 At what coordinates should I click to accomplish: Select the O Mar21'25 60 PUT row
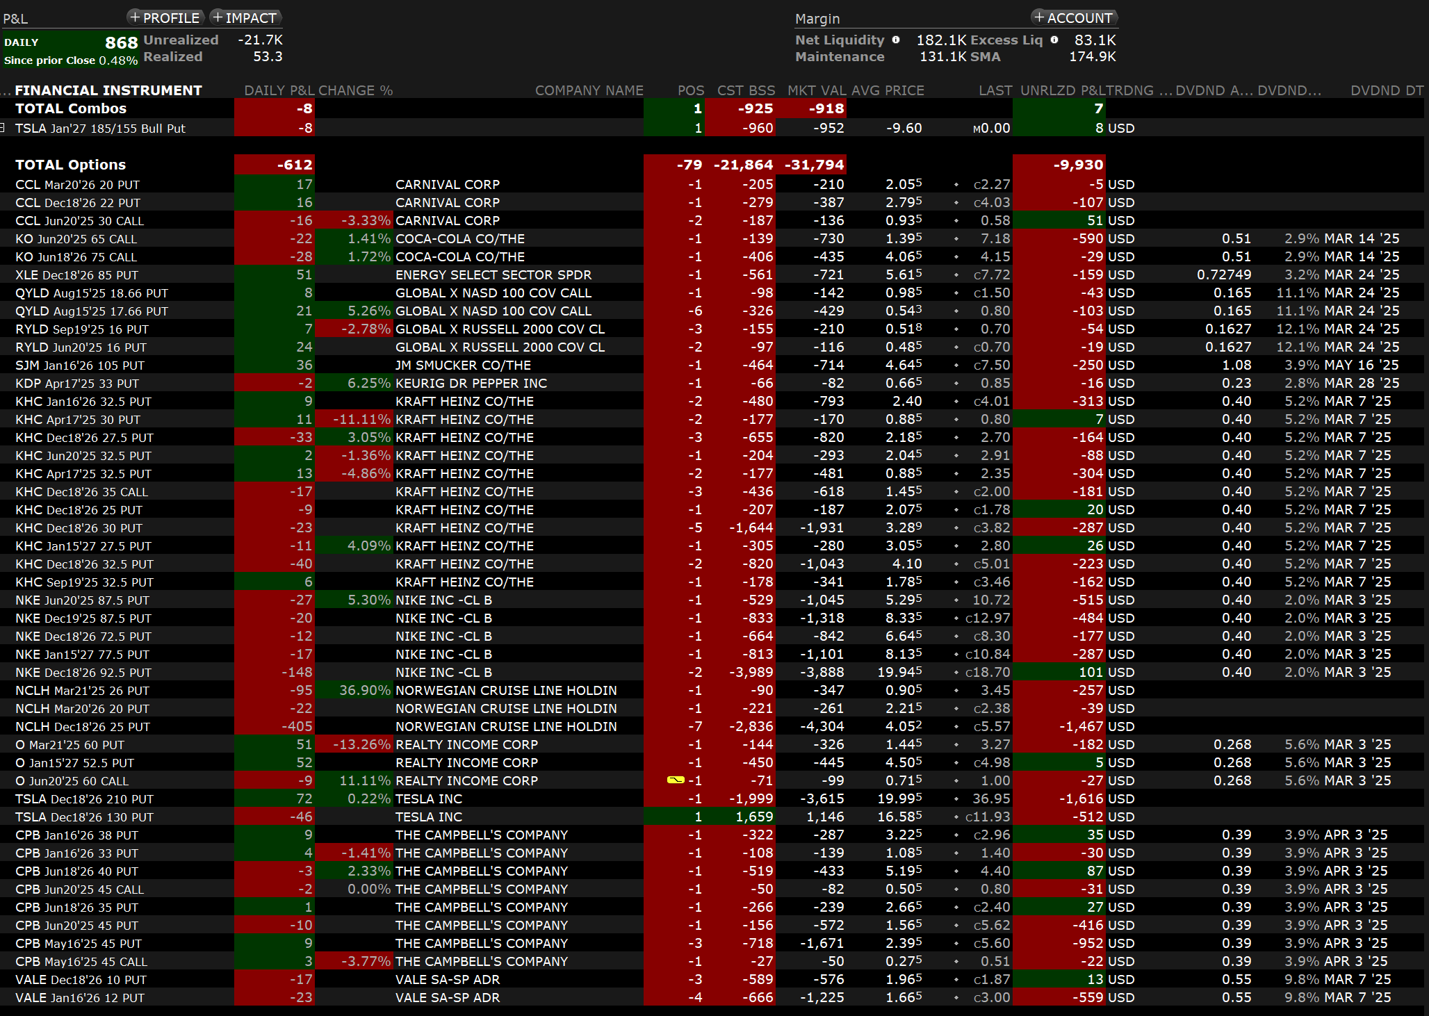click(712, 744)
